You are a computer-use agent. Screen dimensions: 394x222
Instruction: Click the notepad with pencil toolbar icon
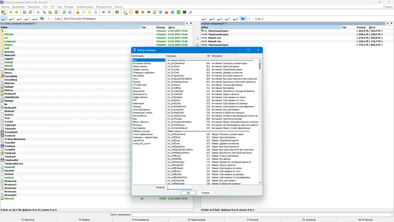point(155,12)
